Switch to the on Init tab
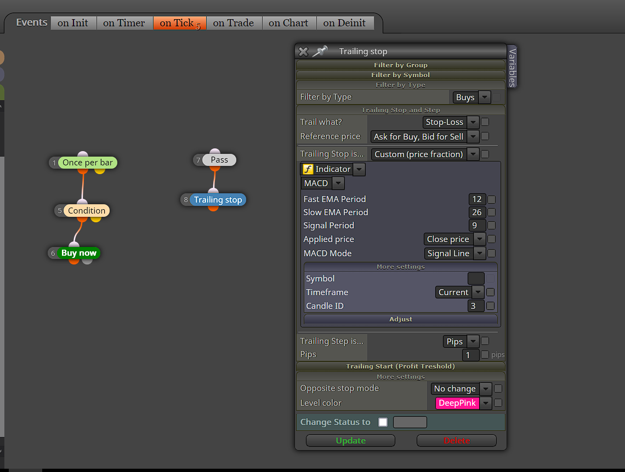 coord(73,23)
